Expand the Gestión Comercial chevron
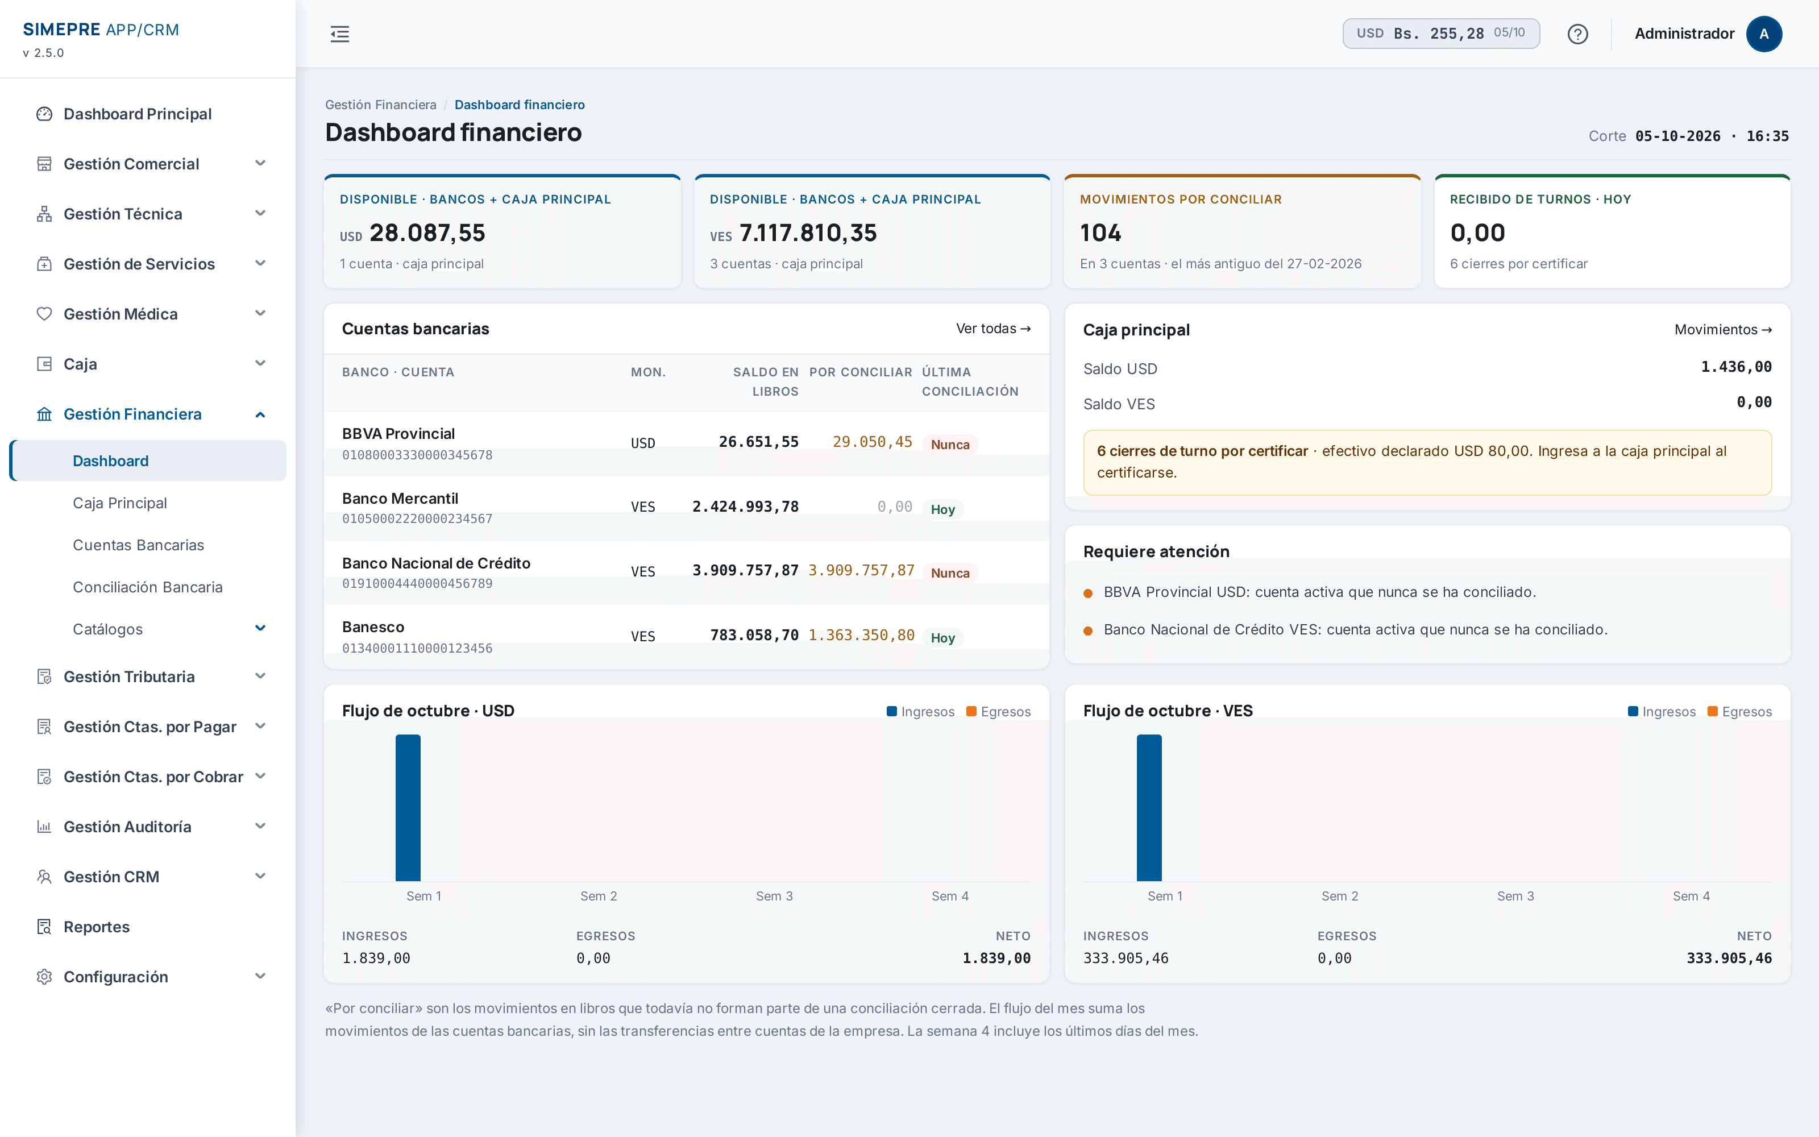The image size is (1819, 1137). (x=260, y=163)
